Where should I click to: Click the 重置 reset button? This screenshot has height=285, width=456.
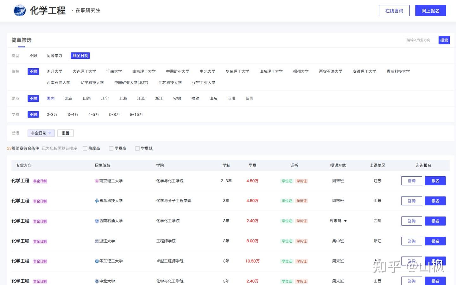[66, 133]
